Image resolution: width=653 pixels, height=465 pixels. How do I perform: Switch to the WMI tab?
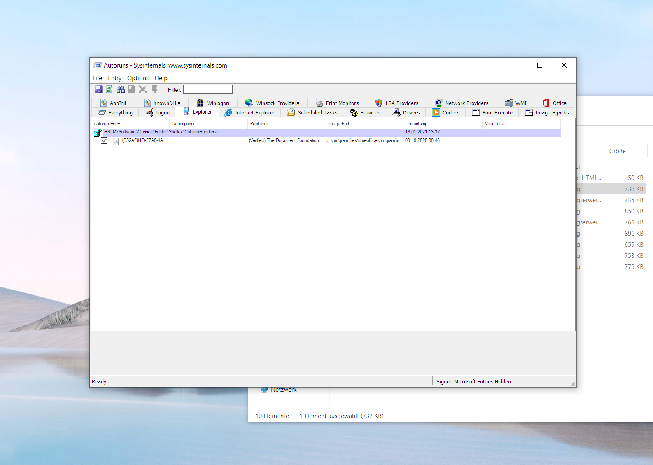516,103
